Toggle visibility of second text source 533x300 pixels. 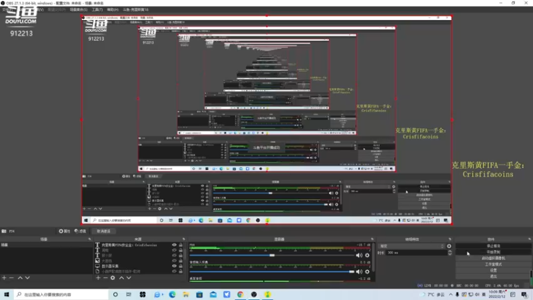174,250
